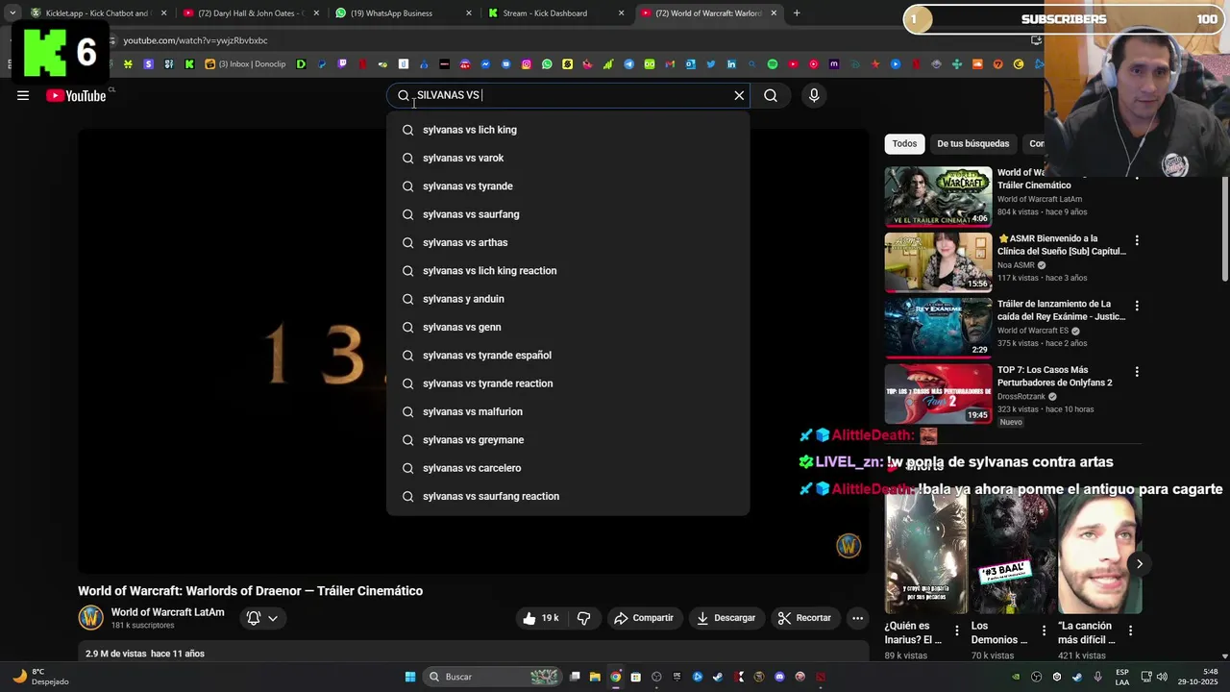Open the Rey Exánime launch trailer thumbnail
The height and width of the screenshot is (692, 1230).
pos(938,327)
